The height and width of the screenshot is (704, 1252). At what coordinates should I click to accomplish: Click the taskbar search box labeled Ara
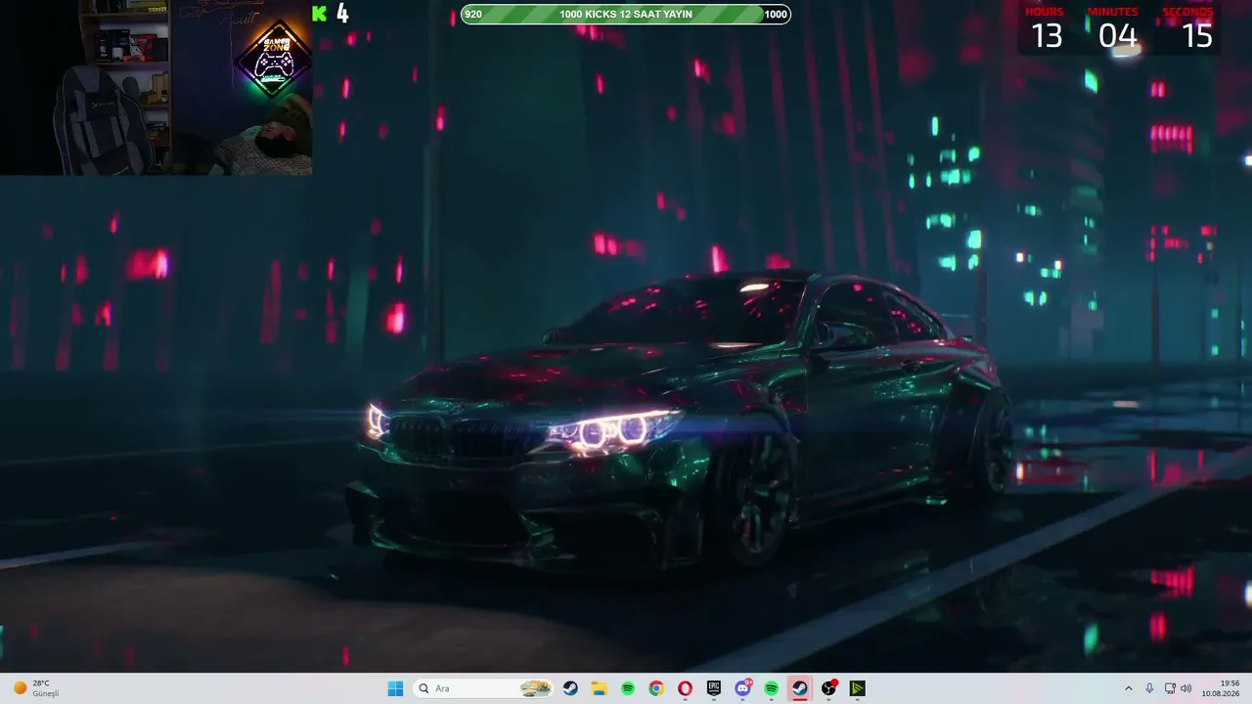click(482, 688)
